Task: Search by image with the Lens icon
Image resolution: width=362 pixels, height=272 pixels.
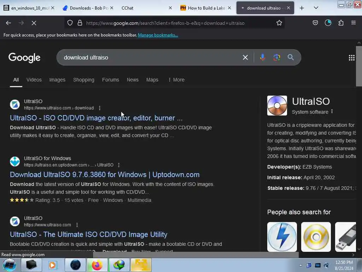Action: [x=276, y=57]
